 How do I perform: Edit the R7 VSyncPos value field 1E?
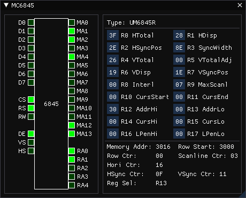click(179, 72)
